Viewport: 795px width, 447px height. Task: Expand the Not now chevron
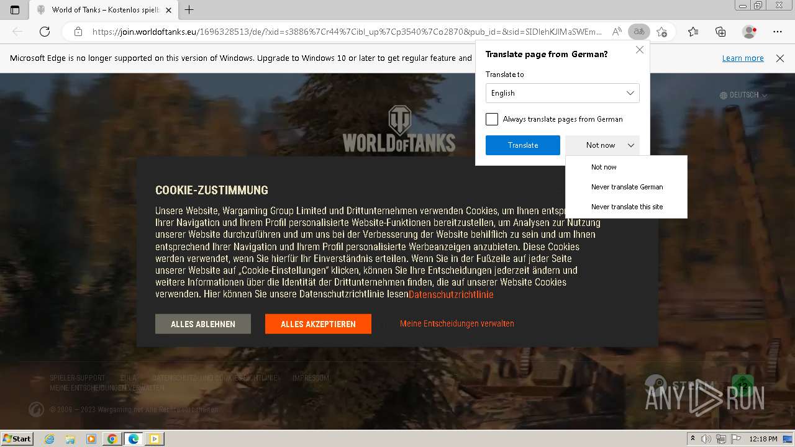point(630,145)
